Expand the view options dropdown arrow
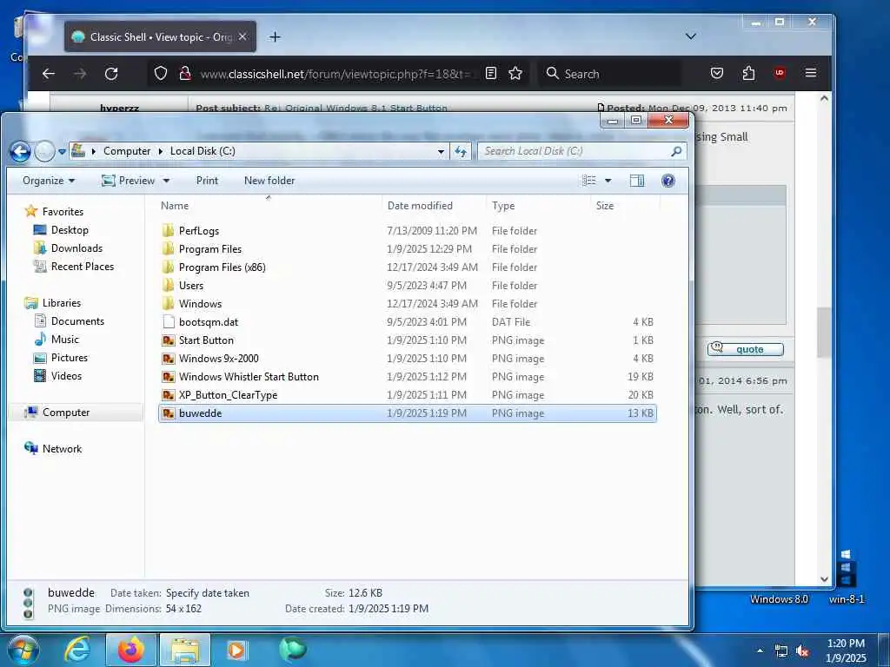The width and height of the screenshot is (890, 667). click(608, 181)
